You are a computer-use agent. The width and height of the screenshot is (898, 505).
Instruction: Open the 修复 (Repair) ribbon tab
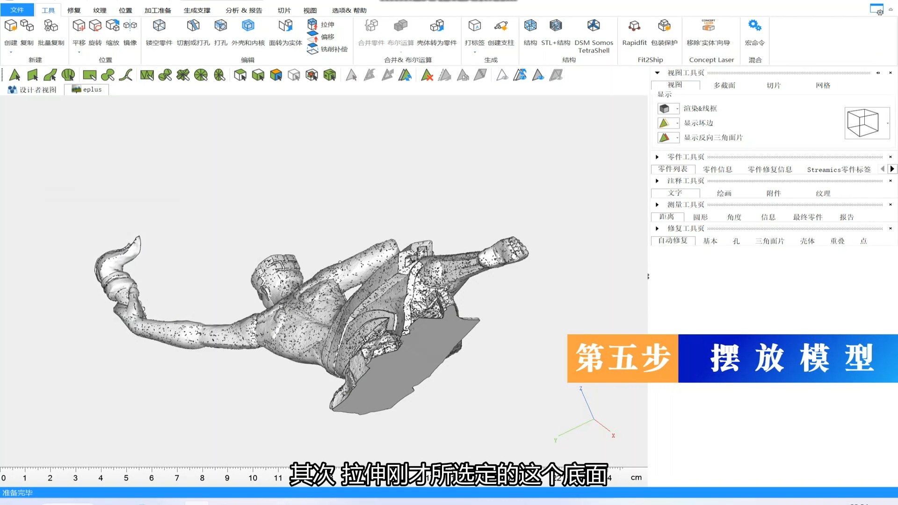74,10
